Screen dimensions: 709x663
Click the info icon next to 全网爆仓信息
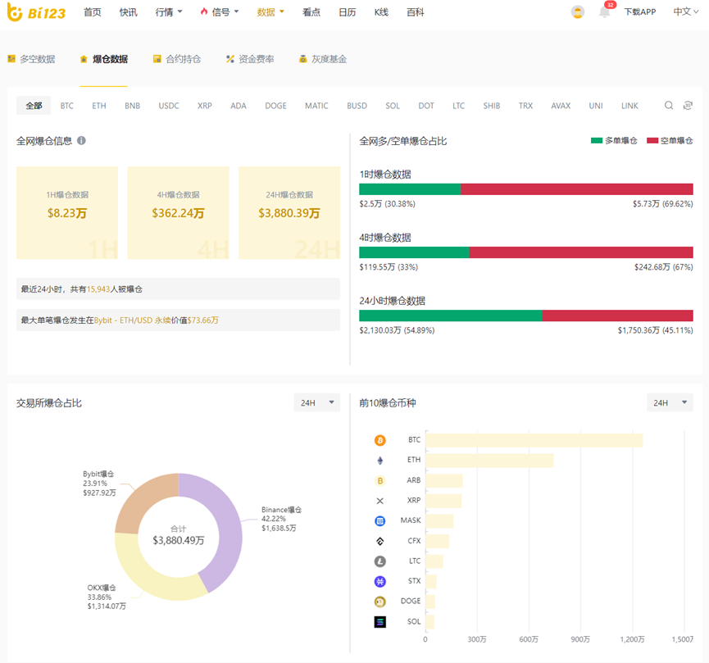[81, 141]
